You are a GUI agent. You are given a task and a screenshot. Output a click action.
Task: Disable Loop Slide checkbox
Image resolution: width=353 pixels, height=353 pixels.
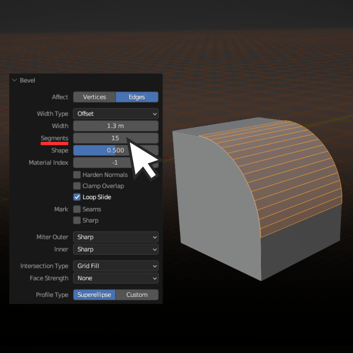(77, 197)
